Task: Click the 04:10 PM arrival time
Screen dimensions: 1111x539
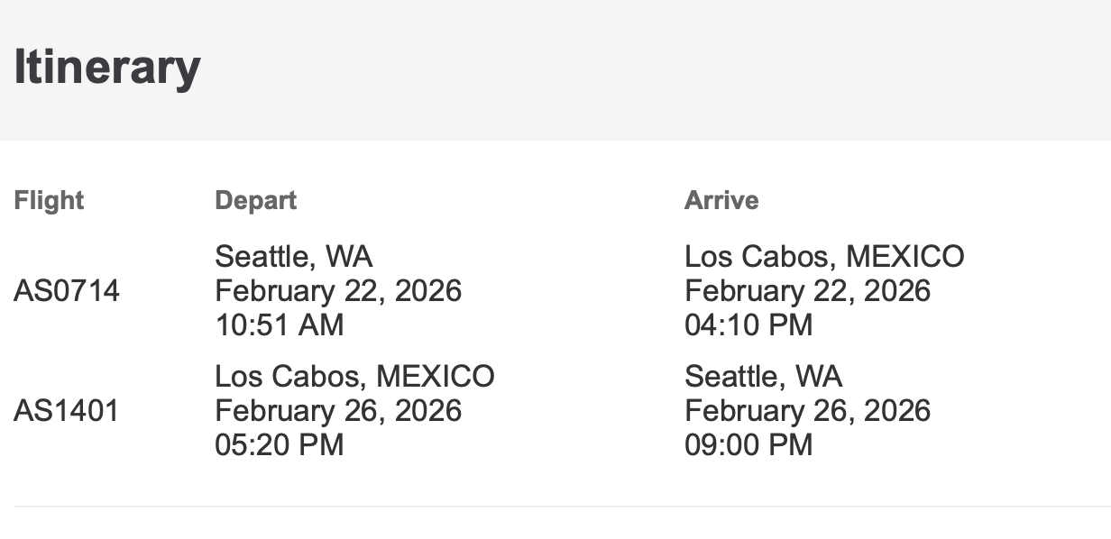Action: click(748, 324)
